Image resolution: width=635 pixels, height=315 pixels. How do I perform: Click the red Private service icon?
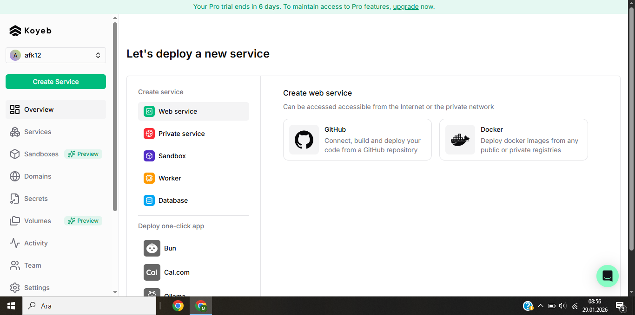149,134
